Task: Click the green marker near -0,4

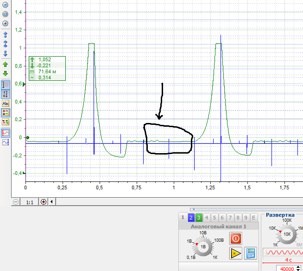Action: click(x=24, y=173)
